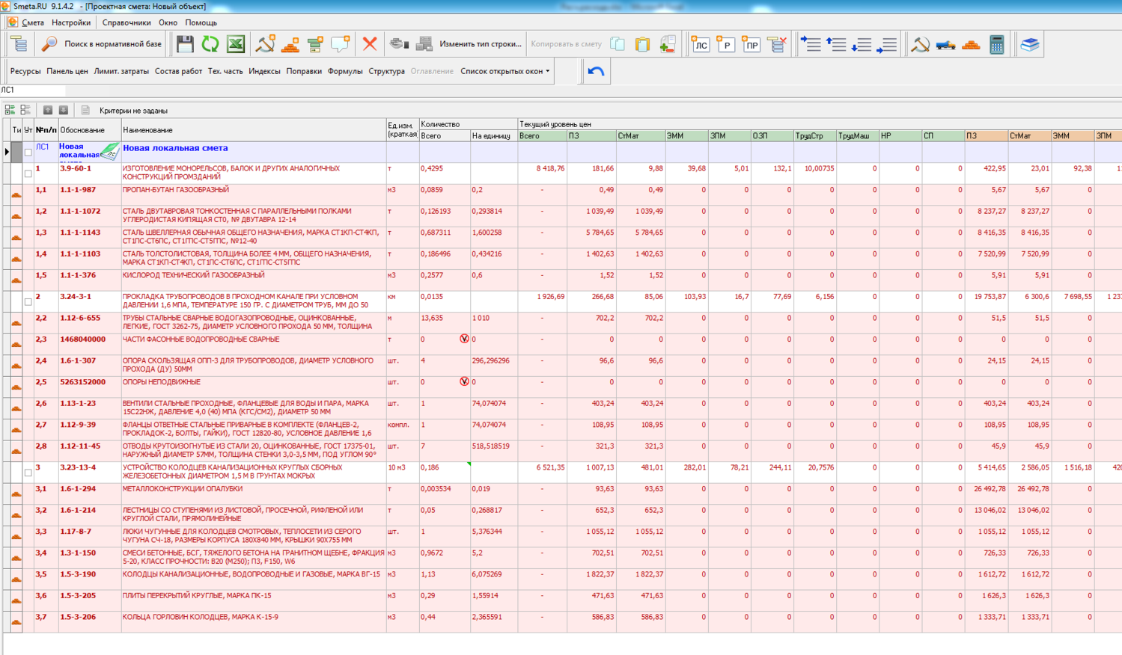Tick the checkbox for row 2 3.24-3-1
This screenshot has height=655, width=1122.
tap(28, 302)
